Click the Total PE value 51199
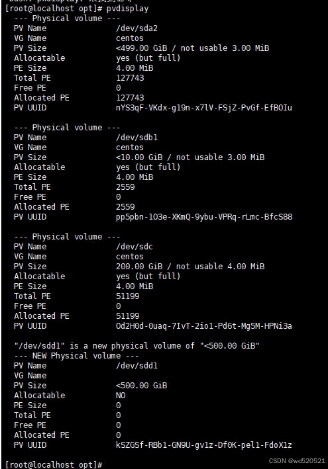Screen dimensions: 328x469 [x=127, y=296]
